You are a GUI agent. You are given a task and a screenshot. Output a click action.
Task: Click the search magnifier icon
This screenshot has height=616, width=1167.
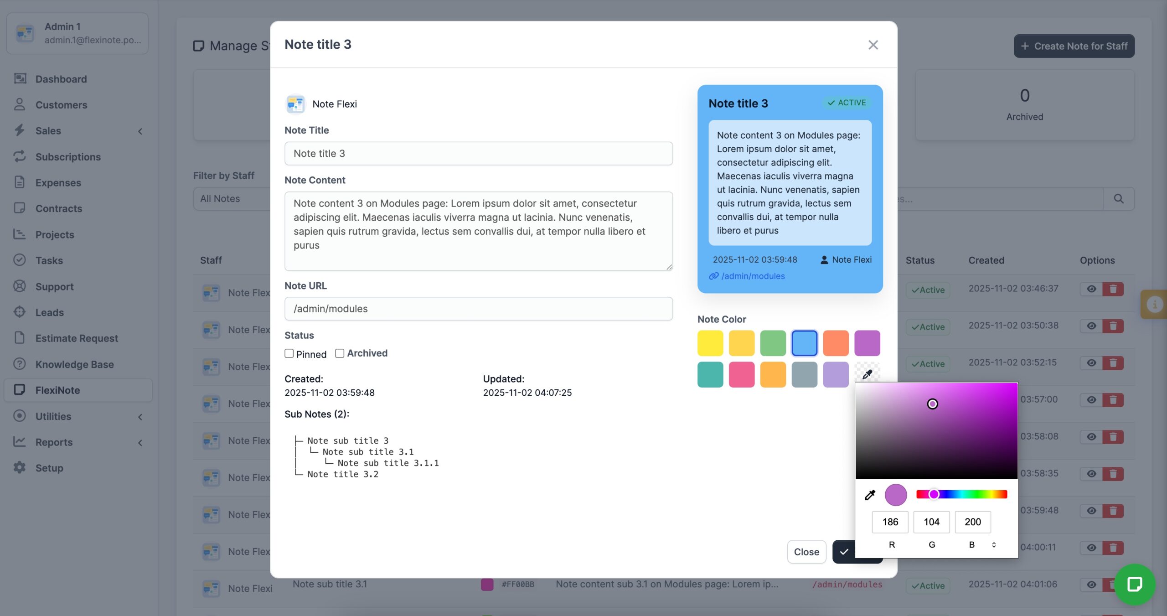click(x=1118, y=199)
